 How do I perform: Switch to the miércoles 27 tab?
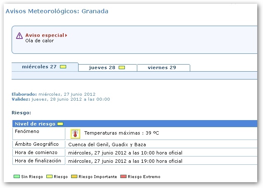tap(39, 67)
